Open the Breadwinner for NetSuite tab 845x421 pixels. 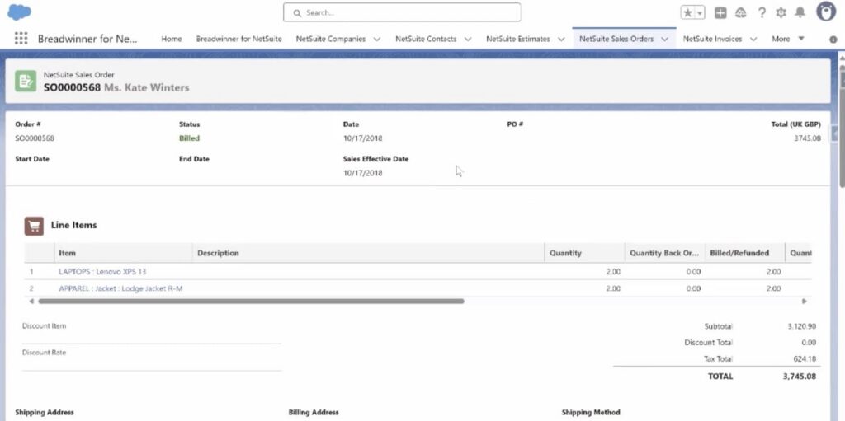238,39
